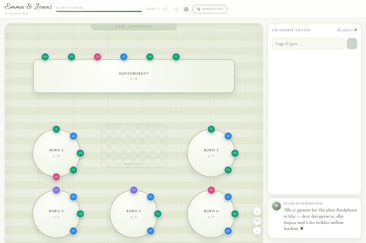Viewport: 366px width, 243px height.
Task: Click the Dansegulv dance floor area
Action: click(x=134, y=146)
